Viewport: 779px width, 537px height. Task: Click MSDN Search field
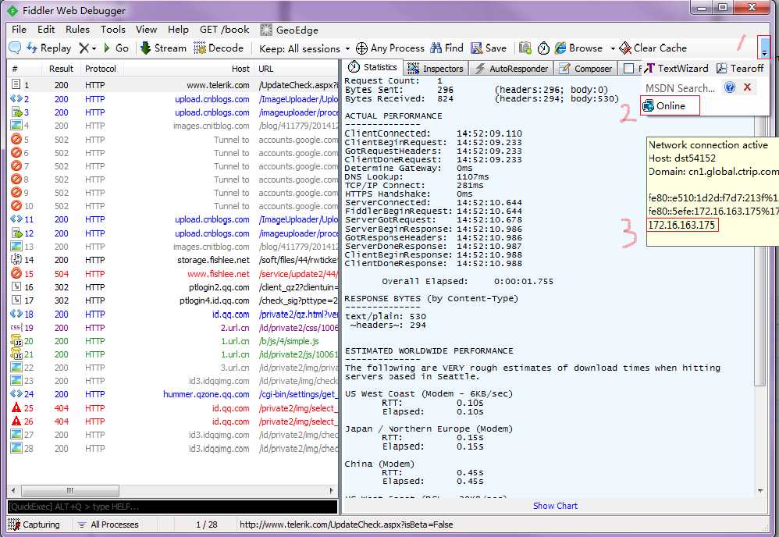pos(680,88)
